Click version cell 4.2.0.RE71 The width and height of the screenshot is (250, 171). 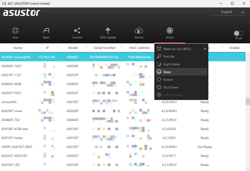(x=169, y=156)
